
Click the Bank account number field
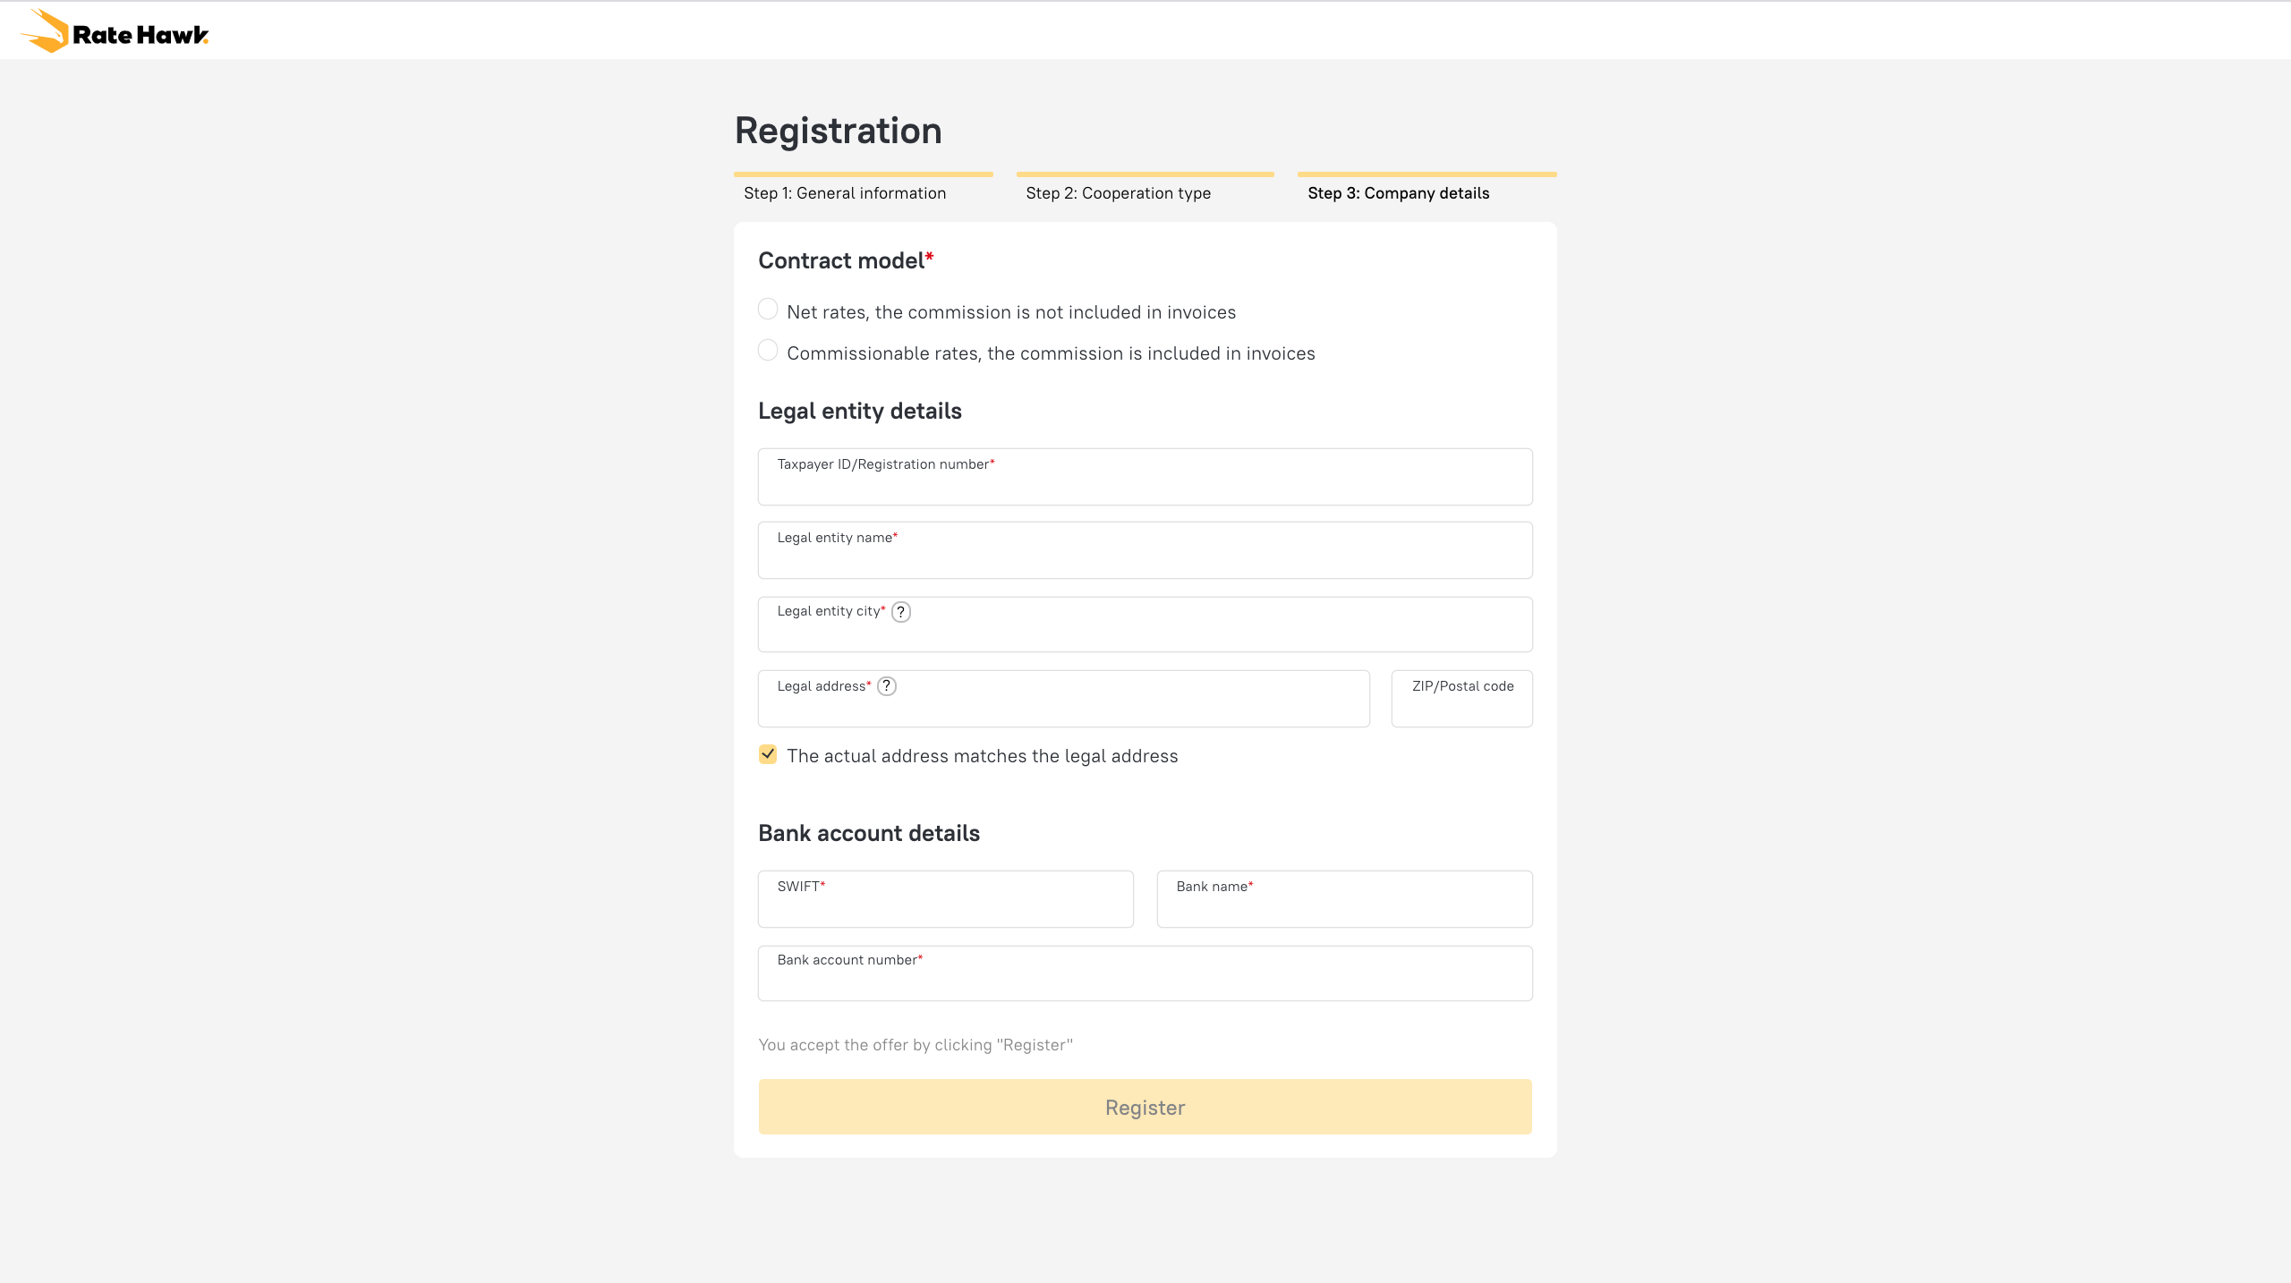(1145, 979)
